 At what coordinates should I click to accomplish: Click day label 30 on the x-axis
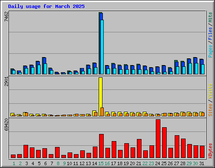pos(195,163)
